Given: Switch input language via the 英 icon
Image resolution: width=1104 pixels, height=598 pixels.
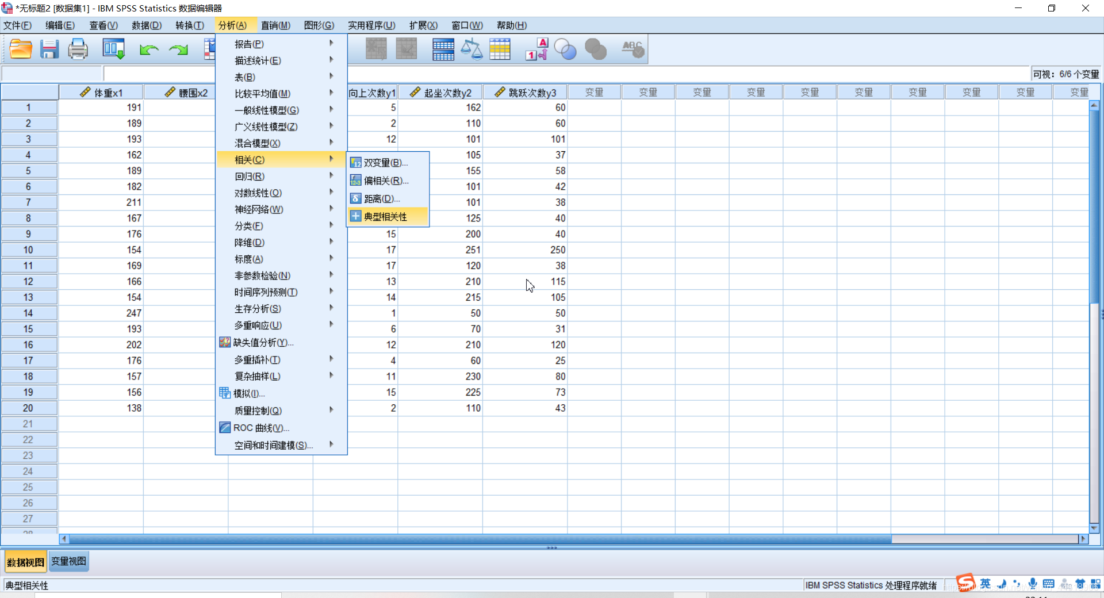Looking at the screenshot, I should pos(986,584).
